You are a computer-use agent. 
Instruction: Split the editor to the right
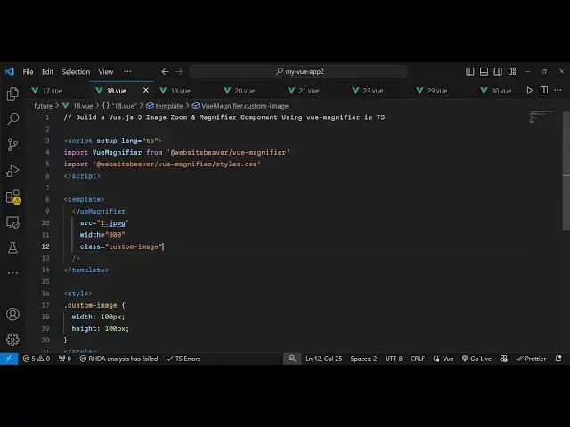pos(544,91)
